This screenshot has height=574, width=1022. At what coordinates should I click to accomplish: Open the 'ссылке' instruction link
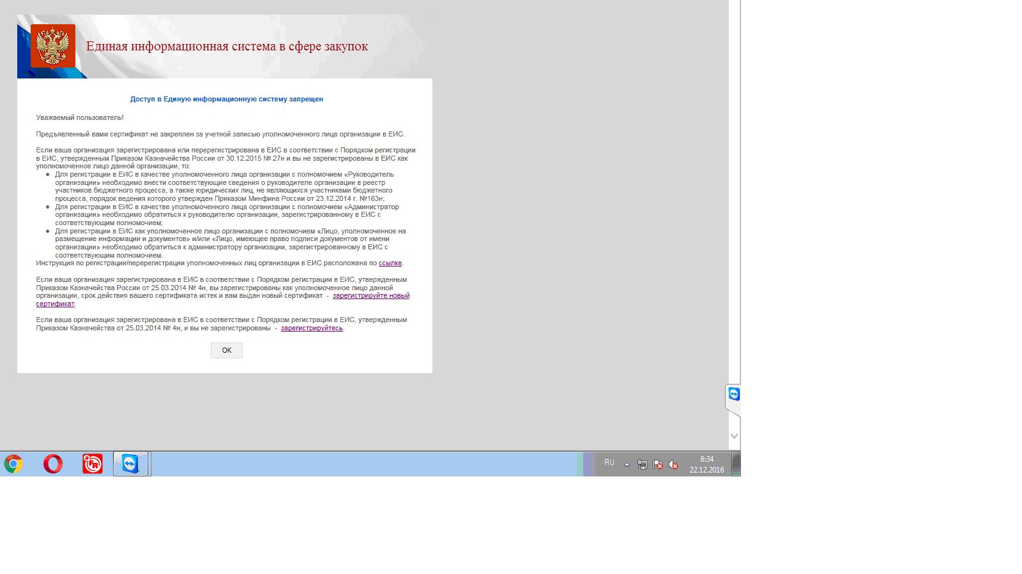[390, 263]
